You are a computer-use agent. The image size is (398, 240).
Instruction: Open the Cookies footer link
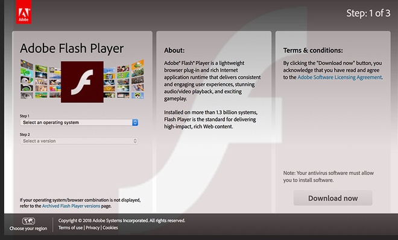tap(110, 227)
